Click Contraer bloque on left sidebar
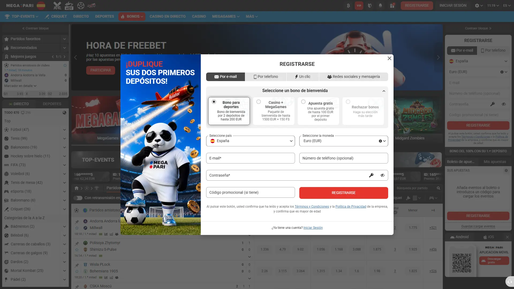The height and width of the screenshot is (289, 514). (35, 28)
